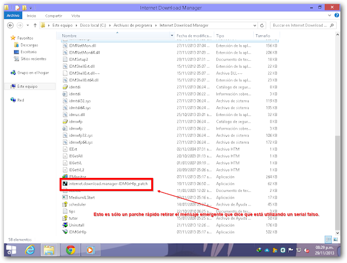This screenshot has width=347, height=263.
Task: Click the vertical scrollbar thumb
Action: (337, 183)
